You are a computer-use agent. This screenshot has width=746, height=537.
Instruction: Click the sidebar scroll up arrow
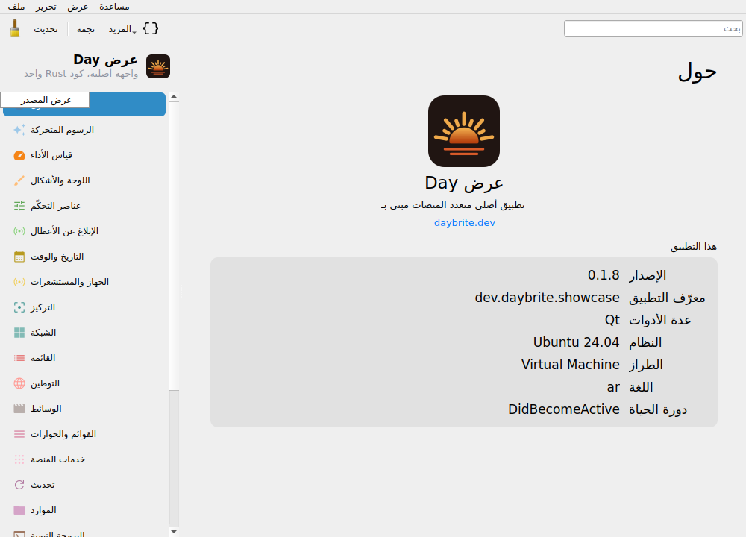click(x=174, y=96)
